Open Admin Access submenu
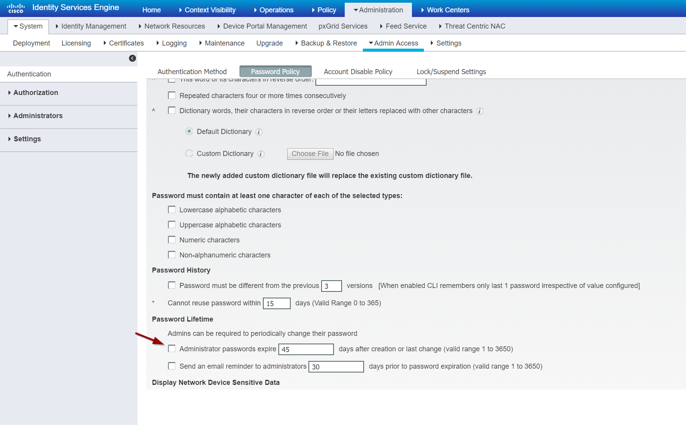The width and height of the screenshot is (686, 425). (x=393, y=43)
